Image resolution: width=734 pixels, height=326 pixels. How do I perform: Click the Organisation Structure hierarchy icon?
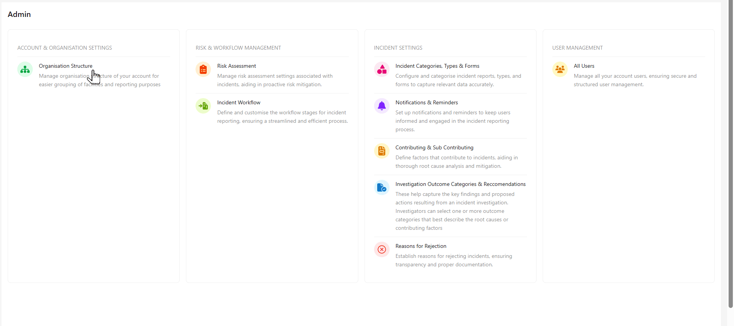click(24, 70)
